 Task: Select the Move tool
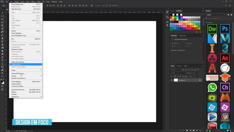2,13
